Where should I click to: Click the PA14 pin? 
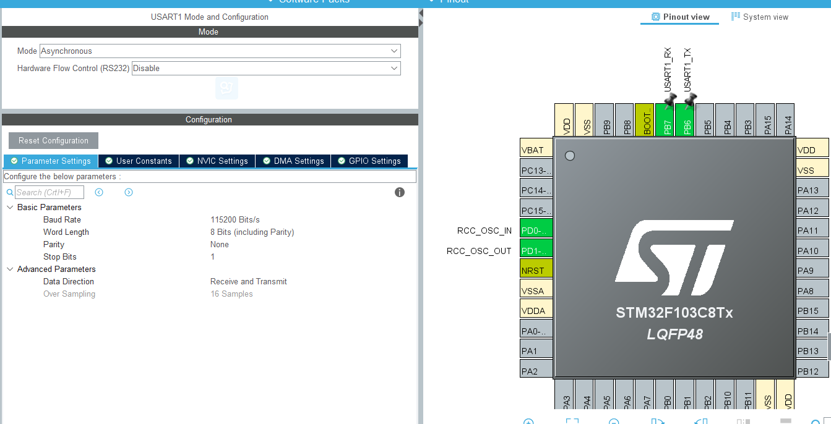point(786,120)
